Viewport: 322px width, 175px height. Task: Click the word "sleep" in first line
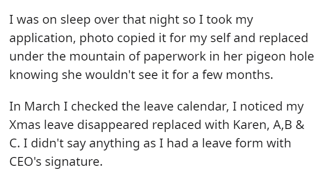tap(75, 20)
